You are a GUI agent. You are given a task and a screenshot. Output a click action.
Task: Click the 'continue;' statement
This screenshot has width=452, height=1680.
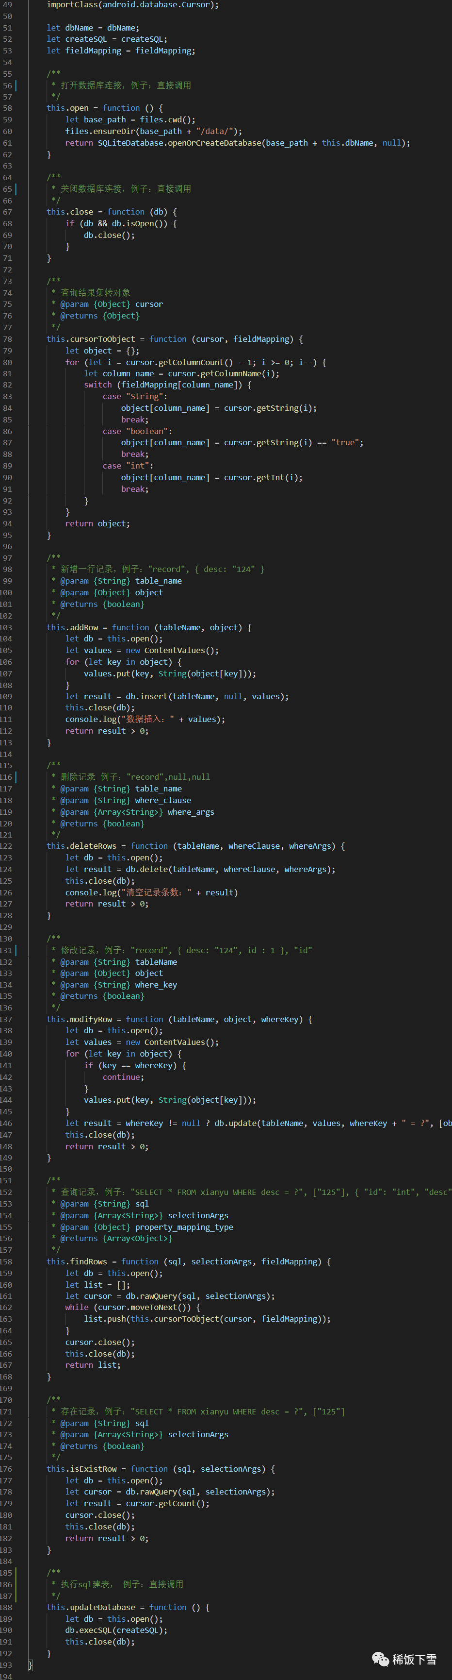pyautogui.click(x=123, y=1077)
